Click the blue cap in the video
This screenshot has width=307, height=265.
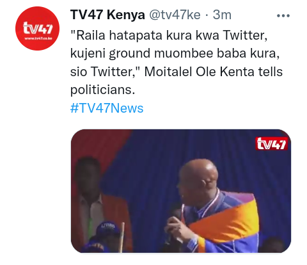[x=108, y=228]
